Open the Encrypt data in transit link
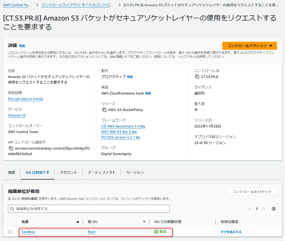The image size is (285, 241). [26, 99]
